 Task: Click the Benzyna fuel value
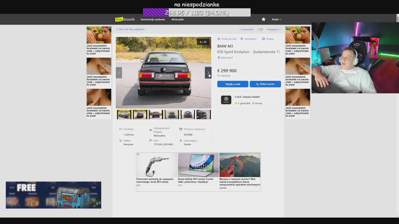tap(128, 144)
